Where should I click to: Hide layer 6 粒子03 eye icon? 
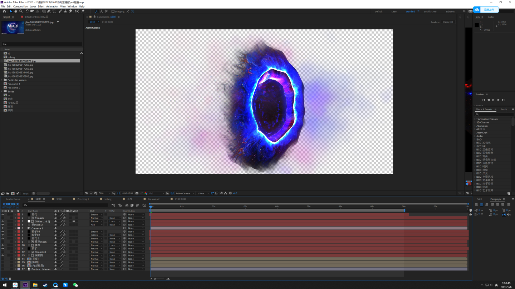click(x=3, y=232)
